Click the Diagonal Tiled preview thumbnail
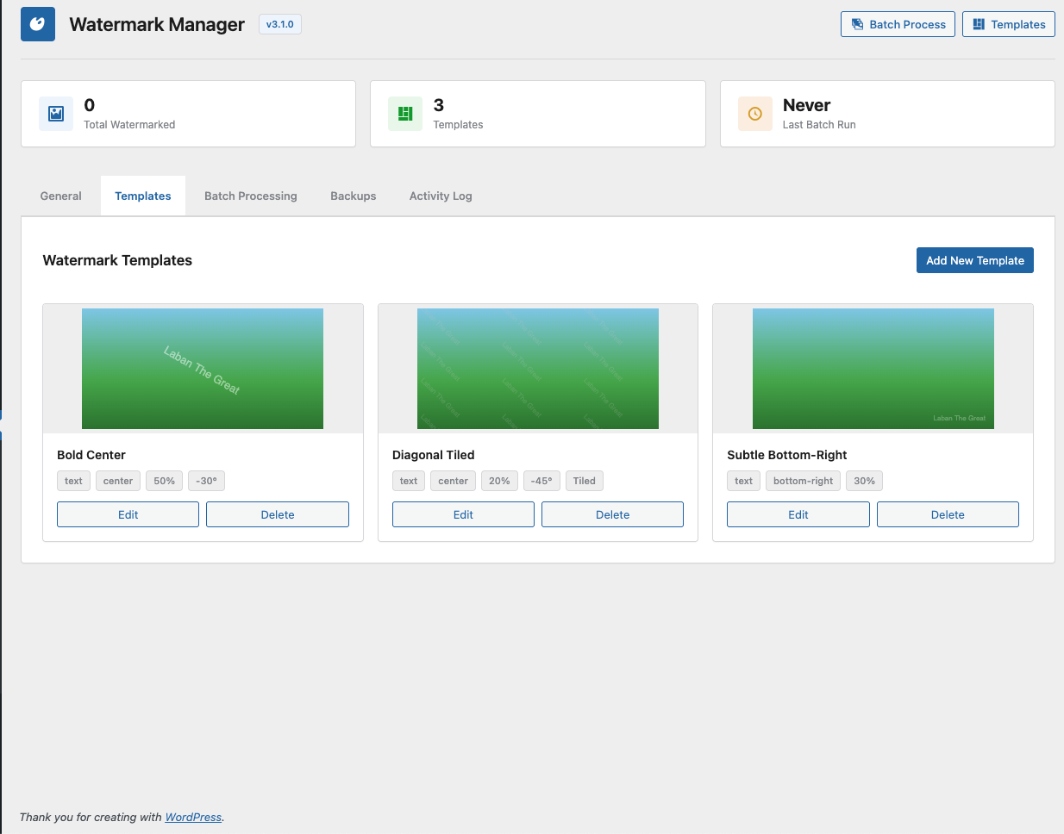The height and width of the screenshot is (834, 1064). [537, 368]
